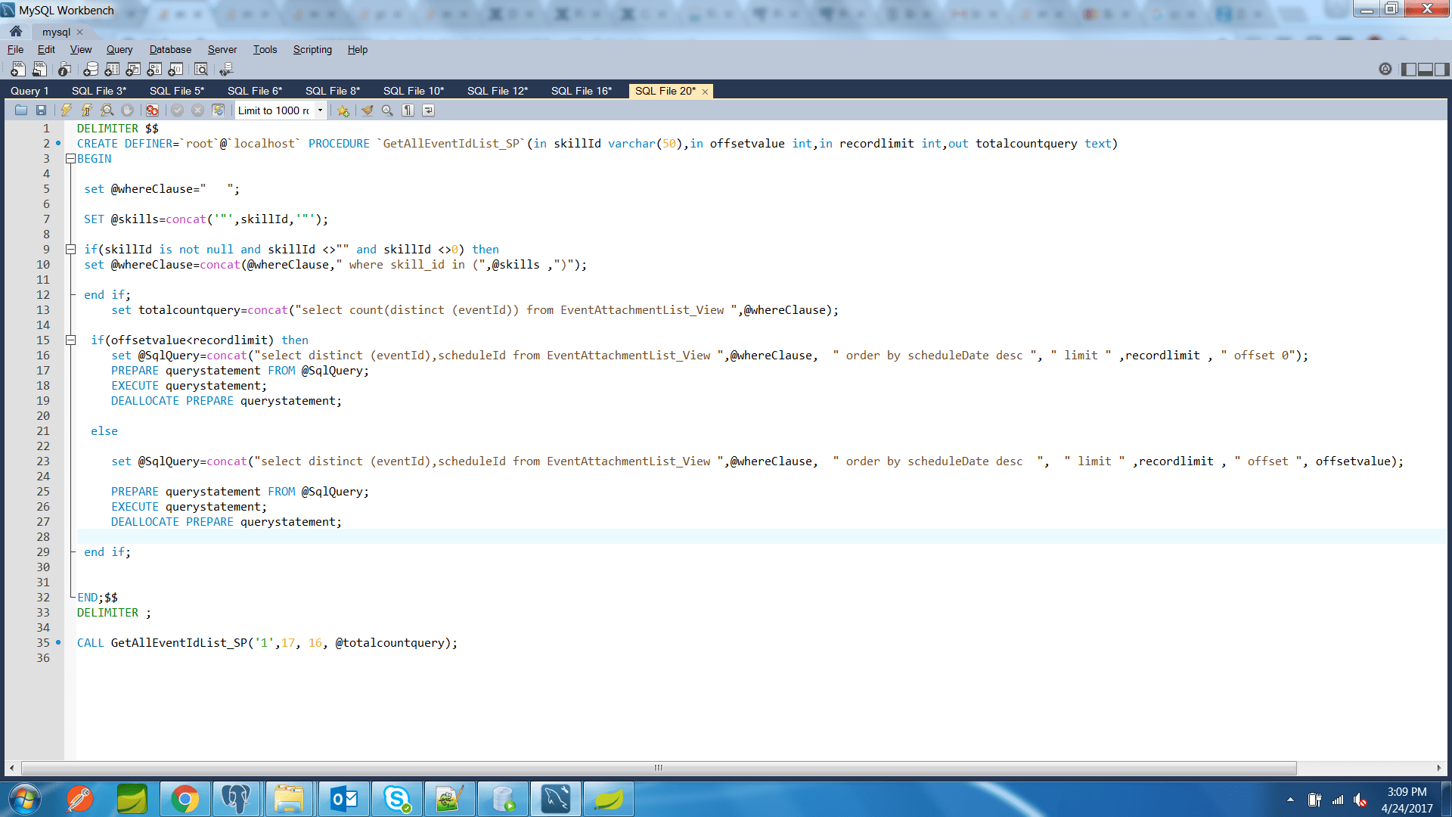Image resolution: width=1452 pixels, height=817 pixels.
Task: Save the SQL script to file
Action: (x=42, y=110)
